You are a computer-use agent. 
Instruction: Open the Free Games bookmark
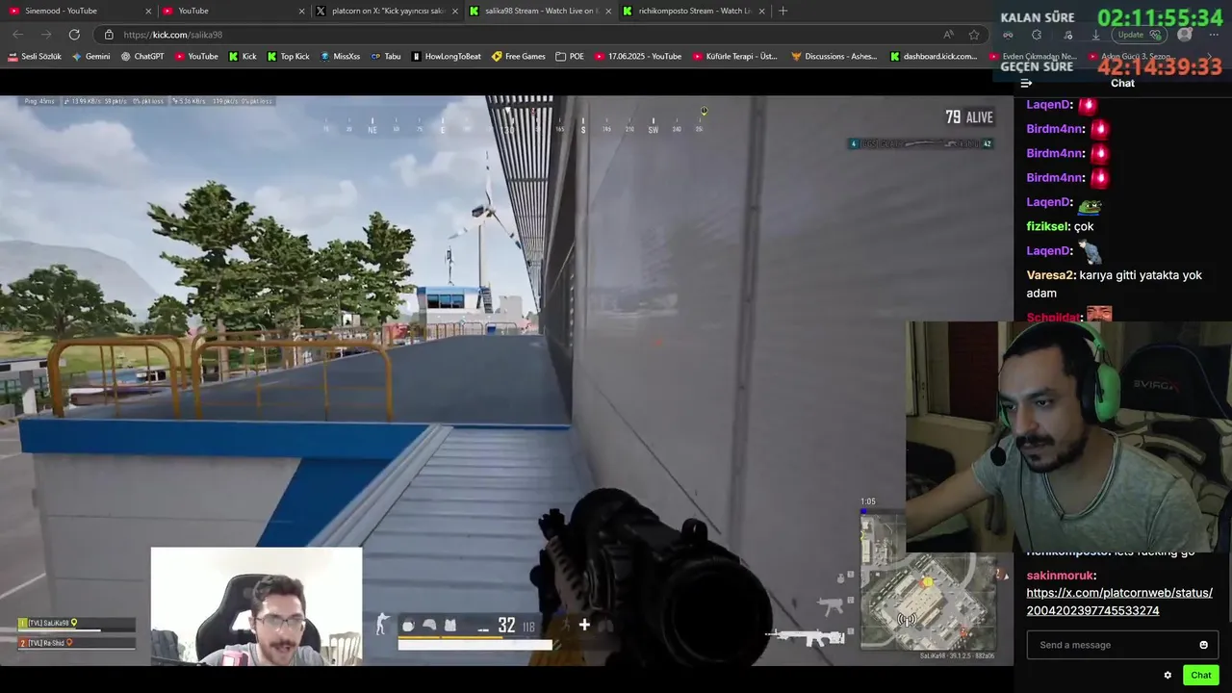(x=519, y=57)
